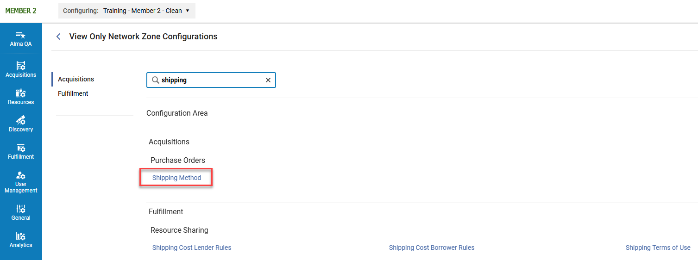Click the MEMBER 2 logo text
This screenshot has width=698, height=260.
click(x=21, y=11)
